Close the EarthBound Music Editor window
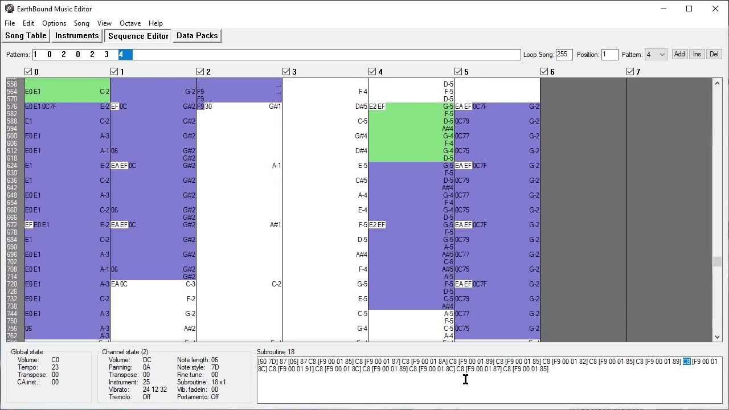Screen dimensions: 729x410 [715, 9]
